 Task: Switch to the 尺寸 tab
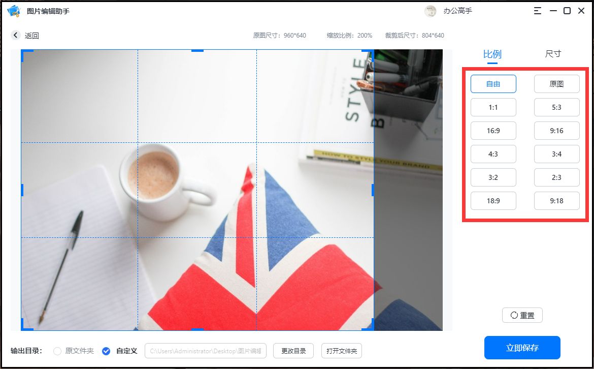pyautogui.click(x=552, y=53)
